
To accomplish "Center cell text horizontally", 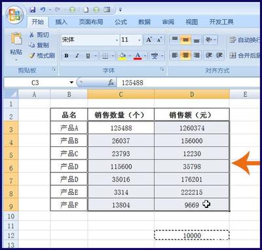I will [185, 56].
